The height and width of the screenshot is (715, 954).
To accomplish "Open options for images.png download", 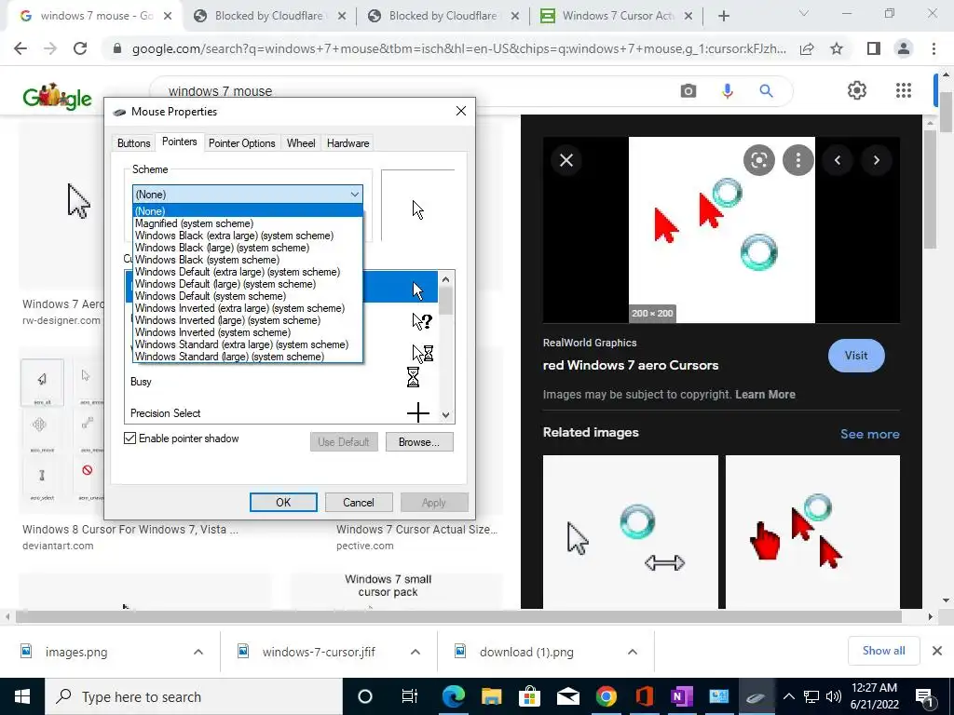I will 198,652.
